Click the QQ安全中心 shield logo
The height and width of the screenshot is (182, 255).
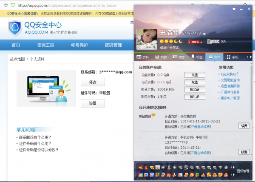(15, 28)
